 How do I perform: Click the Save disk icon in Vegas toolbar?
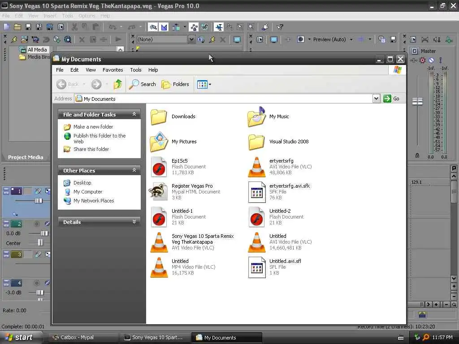click(28, 27)
